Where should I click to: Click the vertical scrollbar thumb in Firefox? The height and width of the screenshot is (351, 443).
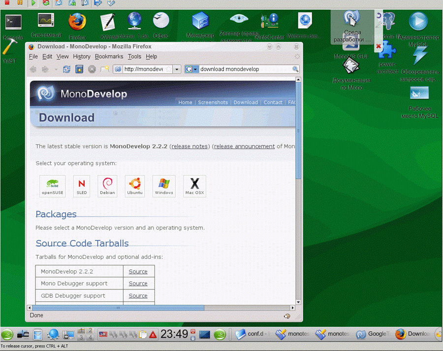pos(298,131)
